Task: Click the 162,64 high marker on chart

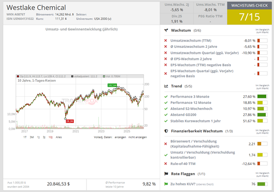Action: 112,85
